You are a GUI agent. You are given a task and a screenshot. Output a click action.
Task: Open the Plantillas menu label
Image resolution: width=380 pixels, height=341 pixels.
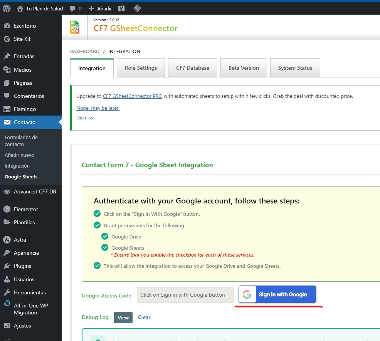(x=24, y=222)
